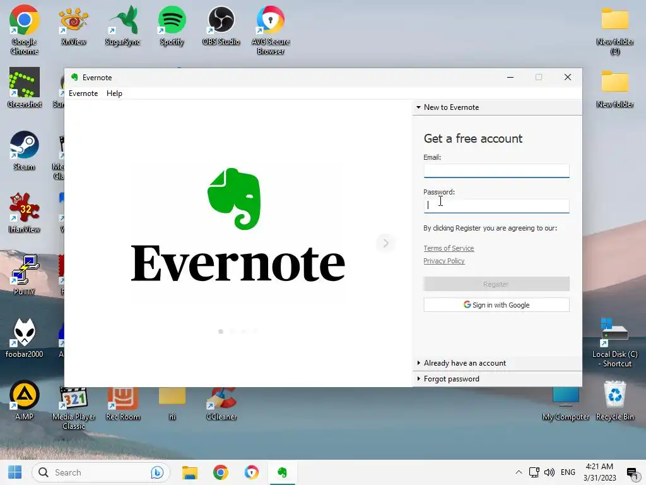Minimize the Evernote window
Image resolution: width=646 pixels, height=485 pixels.
[x=510, y=77]
